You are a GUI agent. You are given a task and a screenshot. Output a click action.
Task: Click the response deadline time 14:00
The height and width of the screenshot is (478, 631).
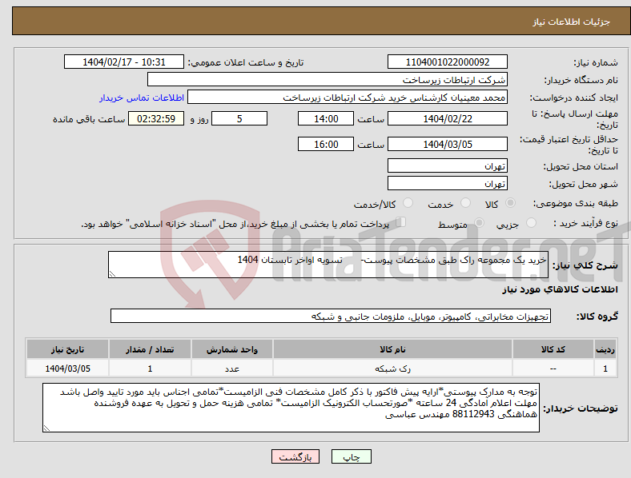pyautogui.click(x=326, y=118)
